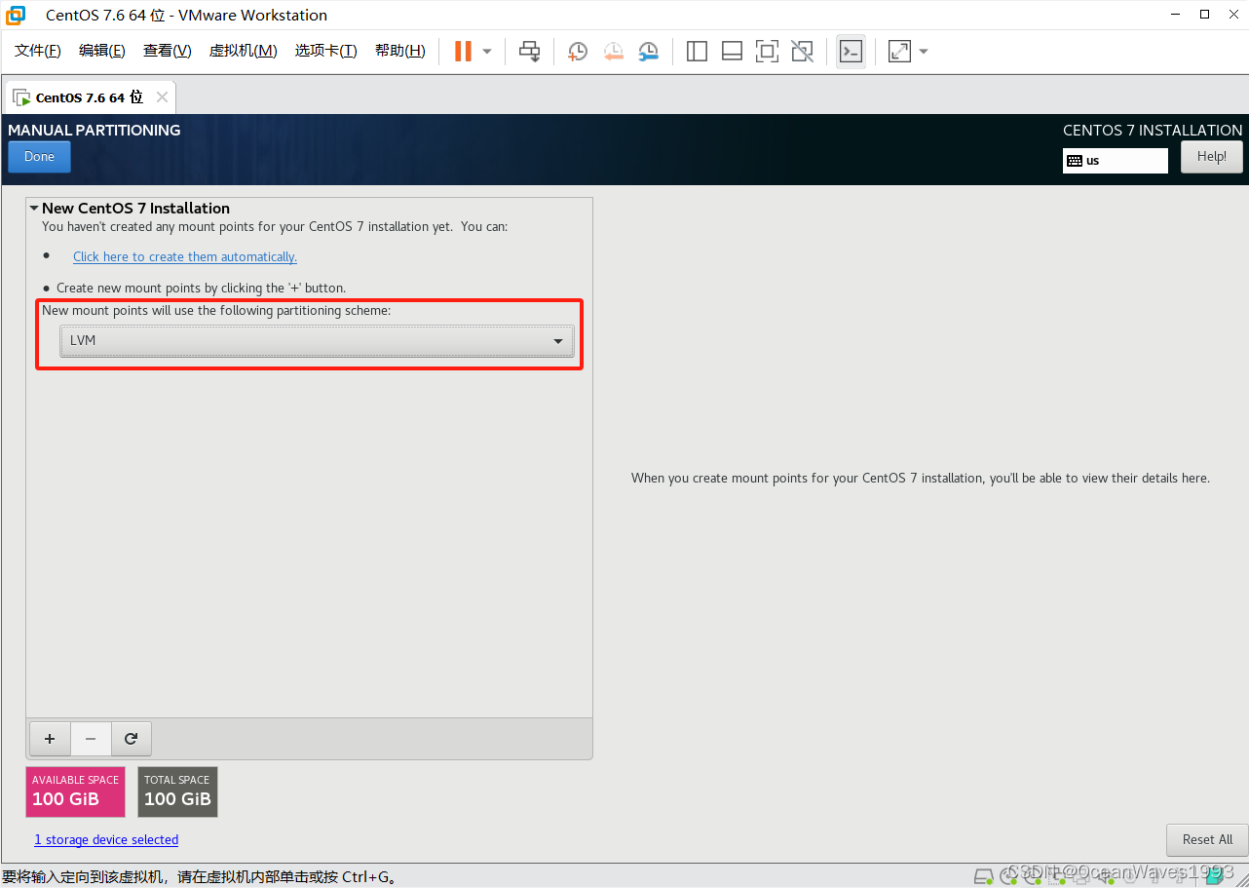Maximize the VMware Workstation window
Screen dimensions: 1249x888
[1204, 15]
